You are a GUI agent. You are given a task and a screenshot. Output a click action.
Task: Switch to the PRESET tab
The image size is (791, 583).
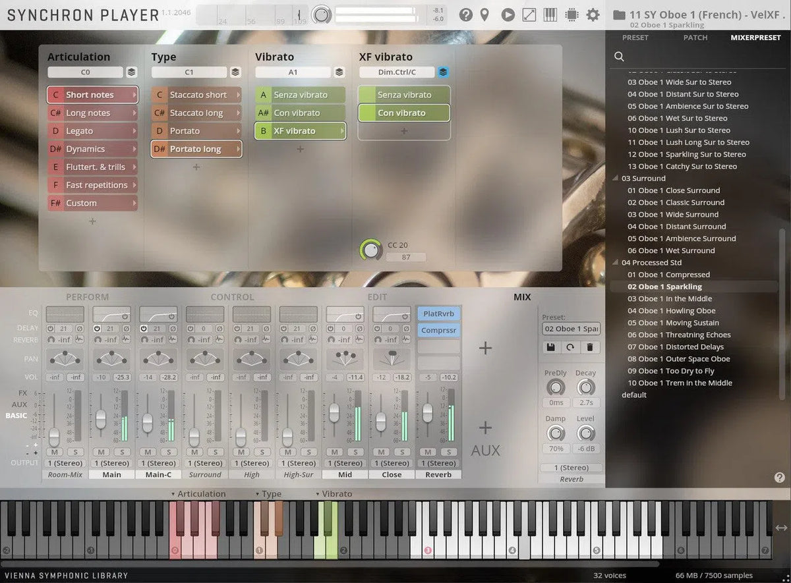[x=635, y=38]
